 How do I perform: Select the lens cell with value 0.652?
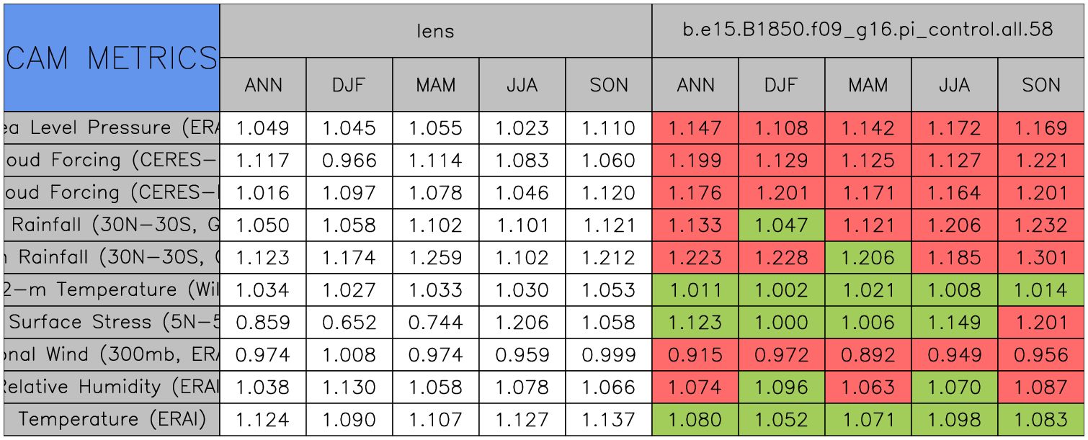click(349, 323)
